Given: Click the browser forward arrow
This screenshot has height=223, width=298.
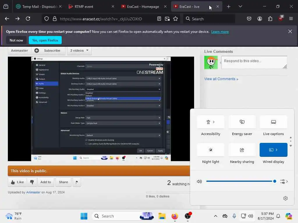Looking at the screenshot, I should pos(17,19).
